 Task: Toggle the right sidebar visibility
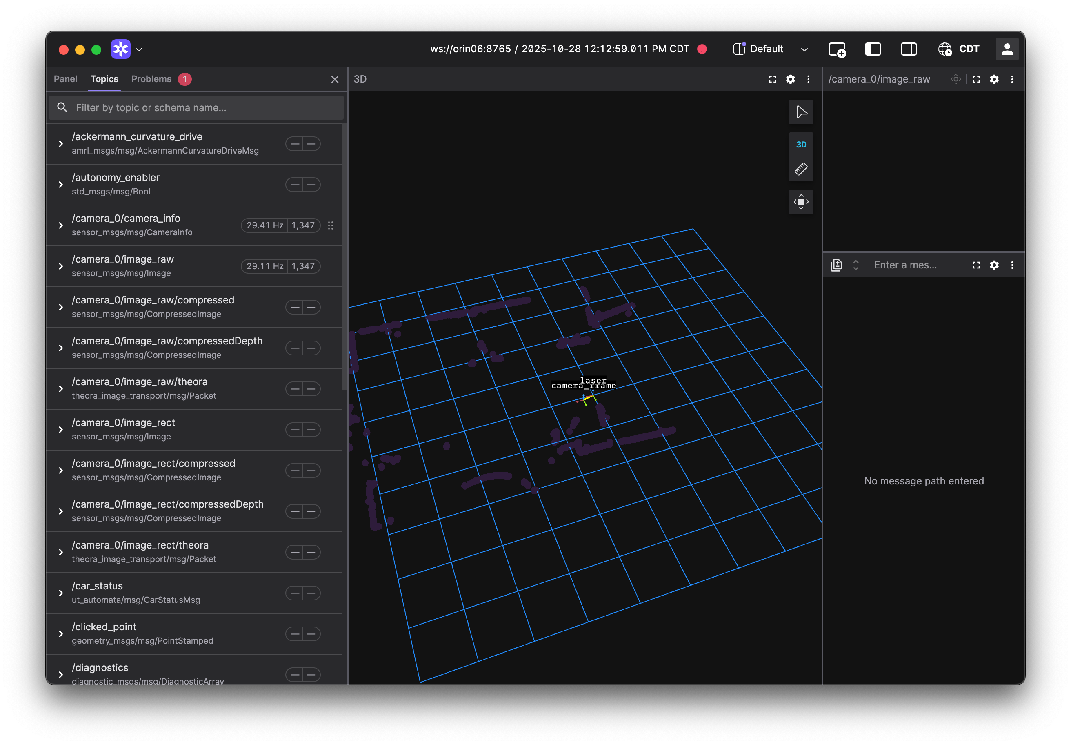(908, 49)
